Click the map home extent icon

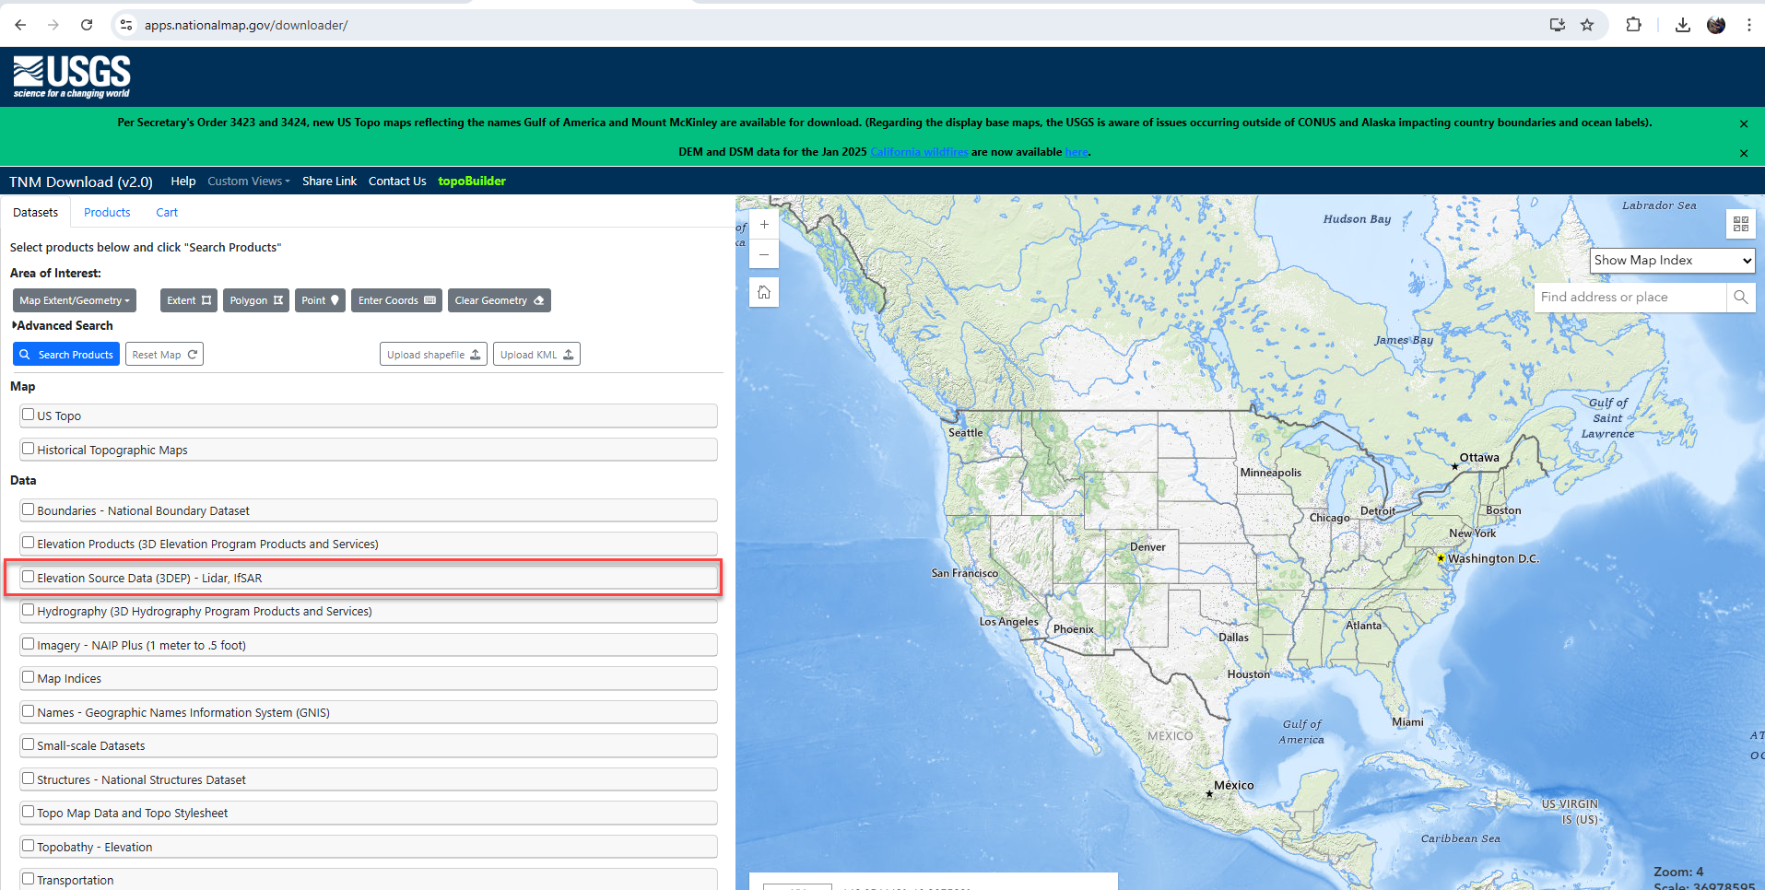click(764, 293)
